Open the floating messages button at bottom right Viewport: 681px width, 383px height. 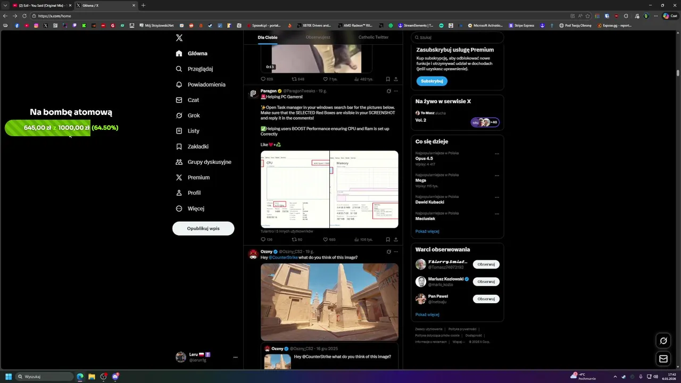pyautogui.click(x=663, y=359)
